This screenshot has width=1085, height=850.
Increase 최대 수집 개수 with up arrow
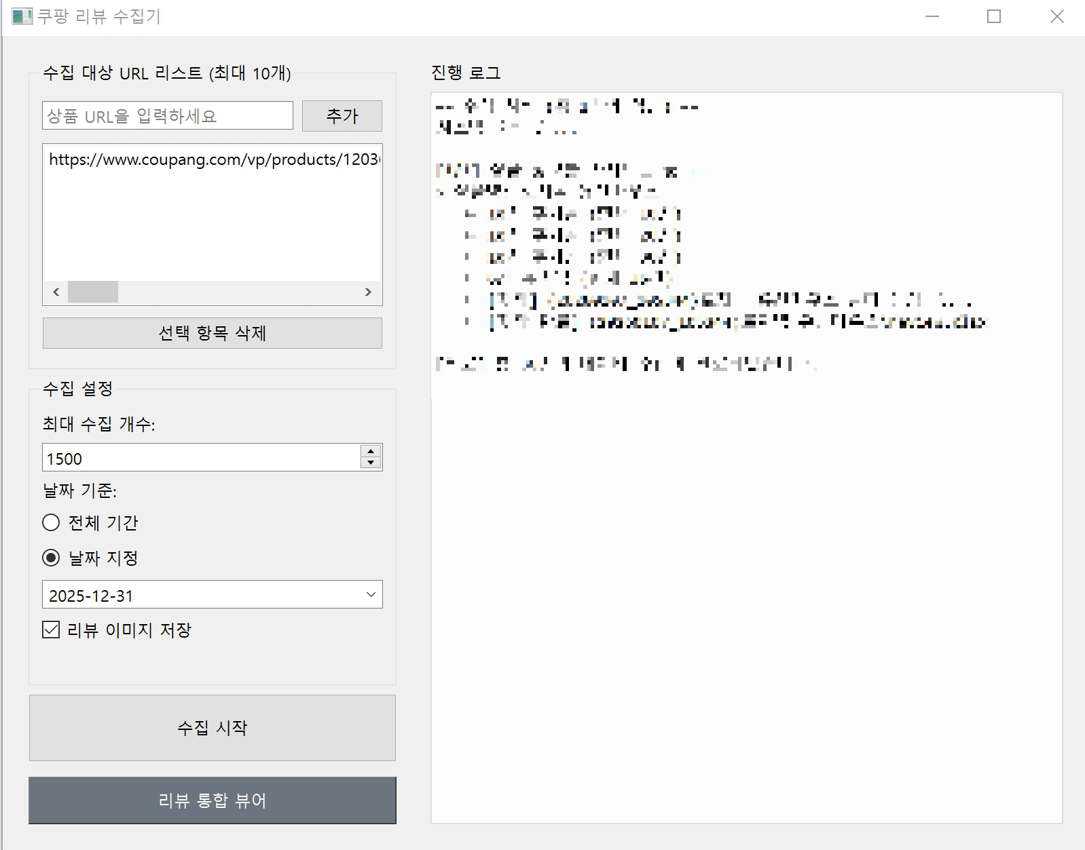pyautogui.click(x=371, y=451)
